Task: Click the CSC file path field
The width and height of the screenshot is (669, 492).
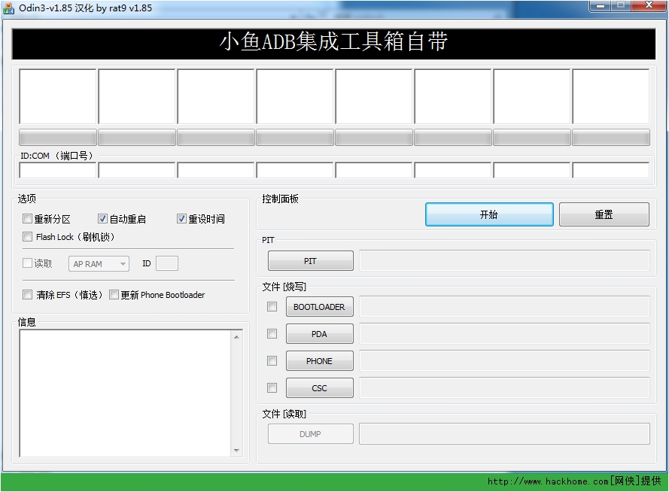Action: coord(504,388)
